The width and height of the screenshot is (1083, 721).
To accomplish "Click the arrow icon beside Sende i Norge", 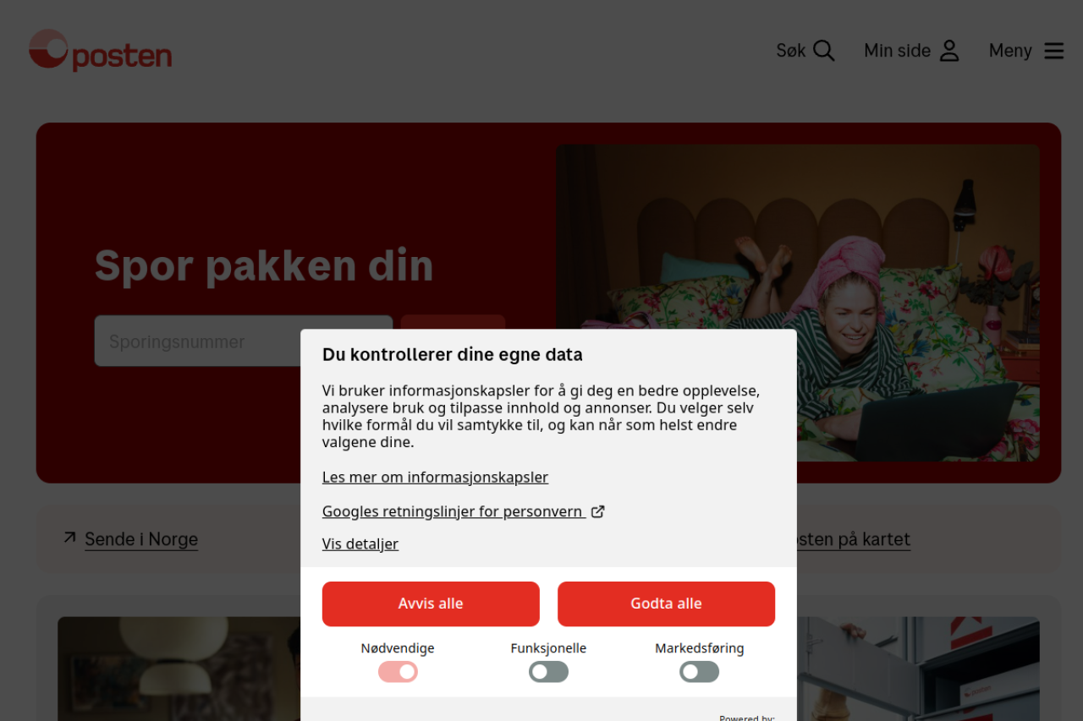I will click(x=69, y=538).
